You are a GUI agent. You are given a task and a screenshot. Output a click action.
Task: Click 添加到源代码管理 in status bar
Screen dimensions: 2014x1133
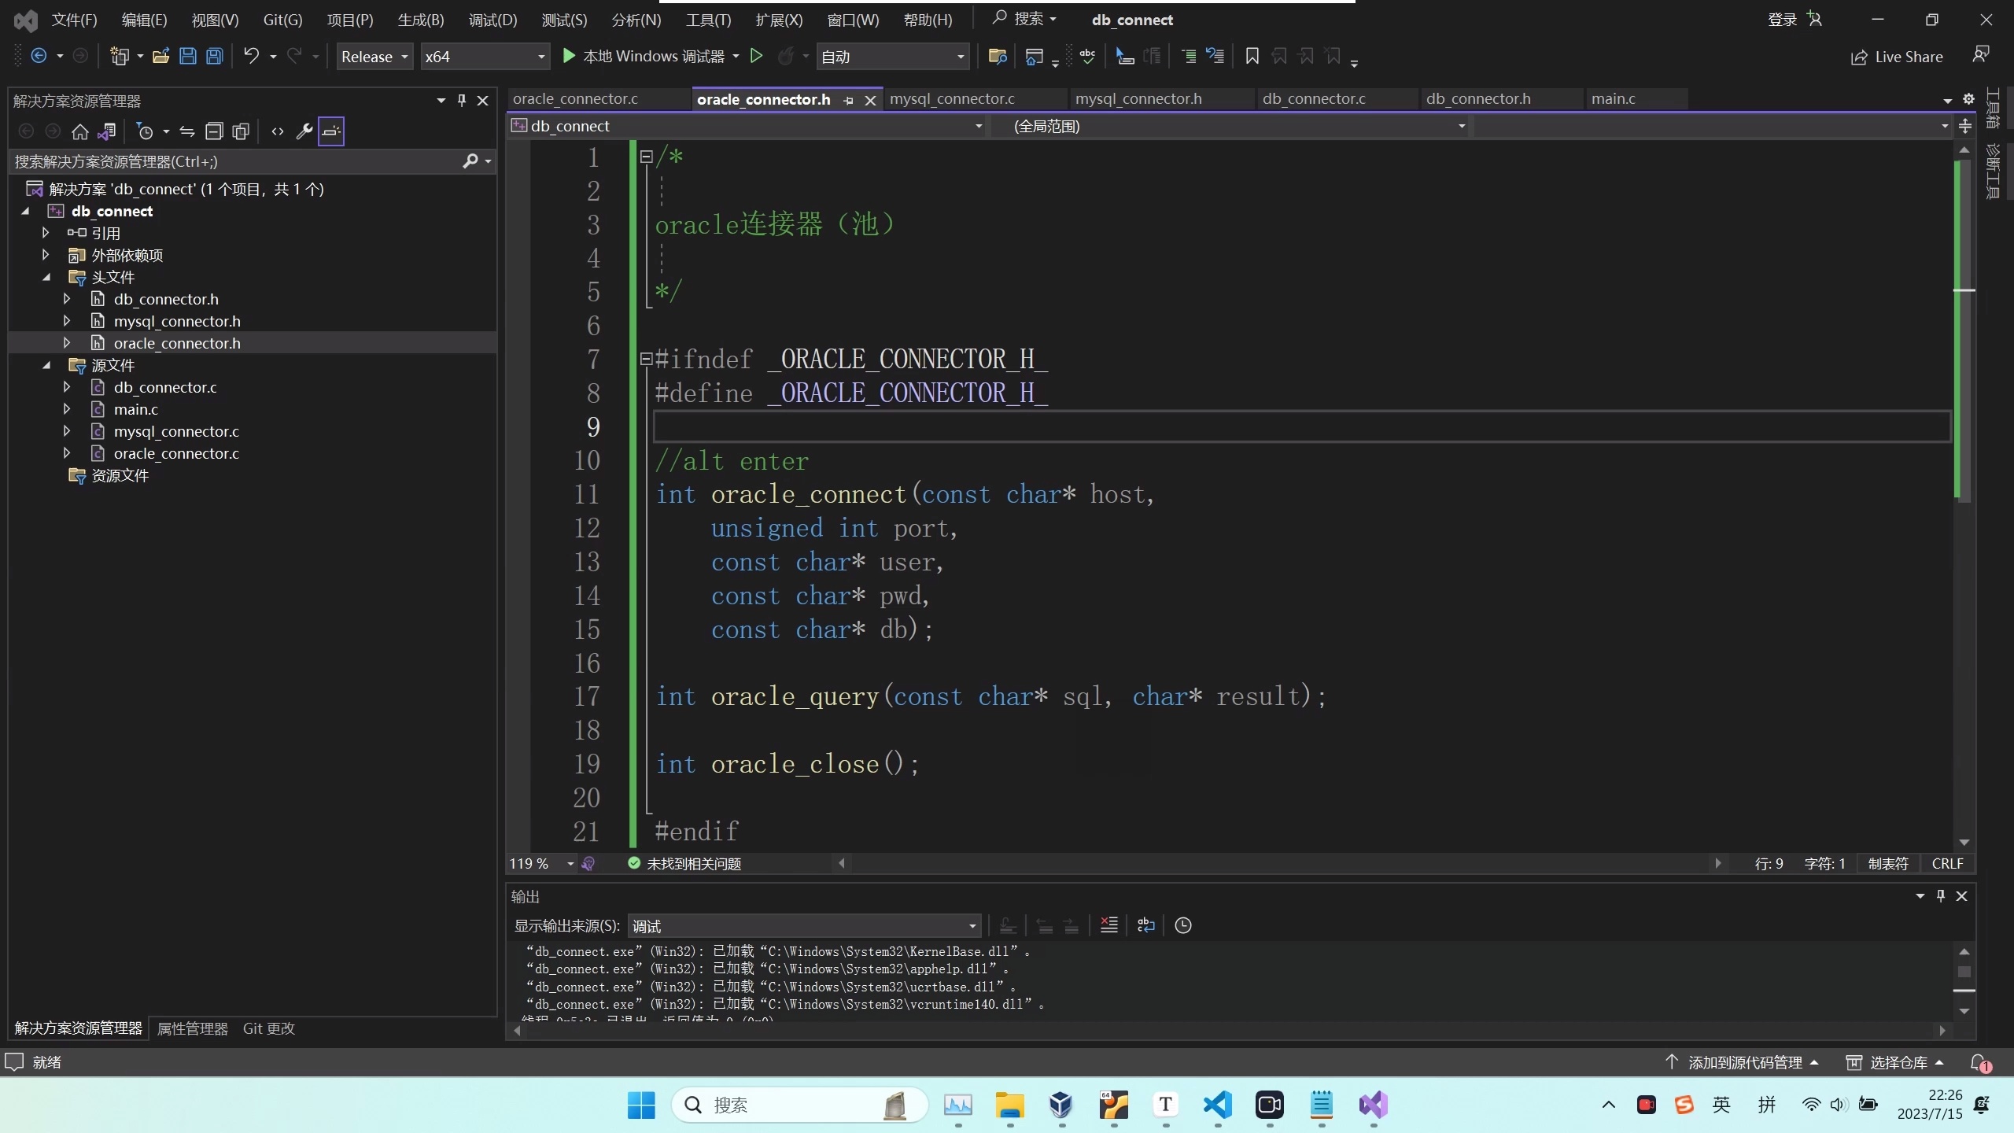point(1741,1063)
